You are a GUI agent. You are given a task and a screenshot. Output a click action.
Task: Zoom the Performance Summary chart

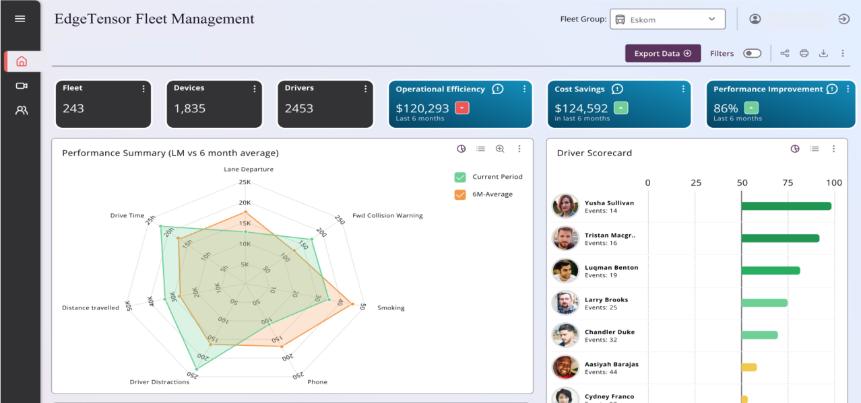coord(500,149)
